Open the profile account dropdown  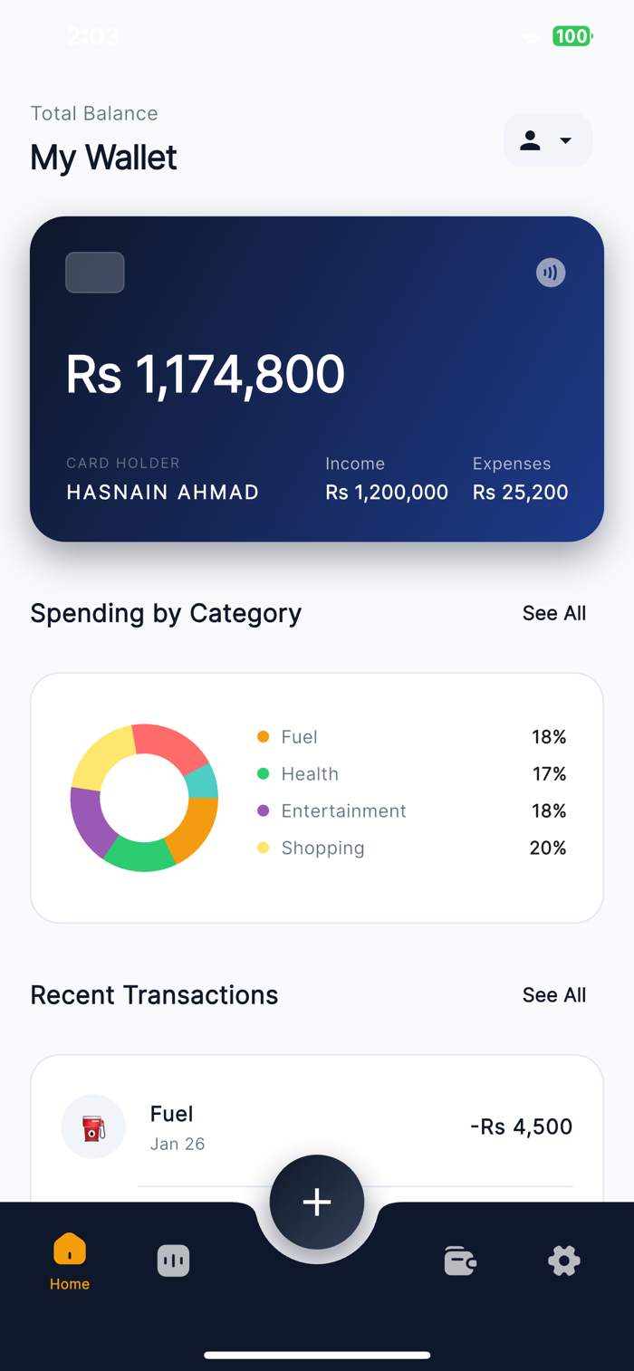pos(547,140)
